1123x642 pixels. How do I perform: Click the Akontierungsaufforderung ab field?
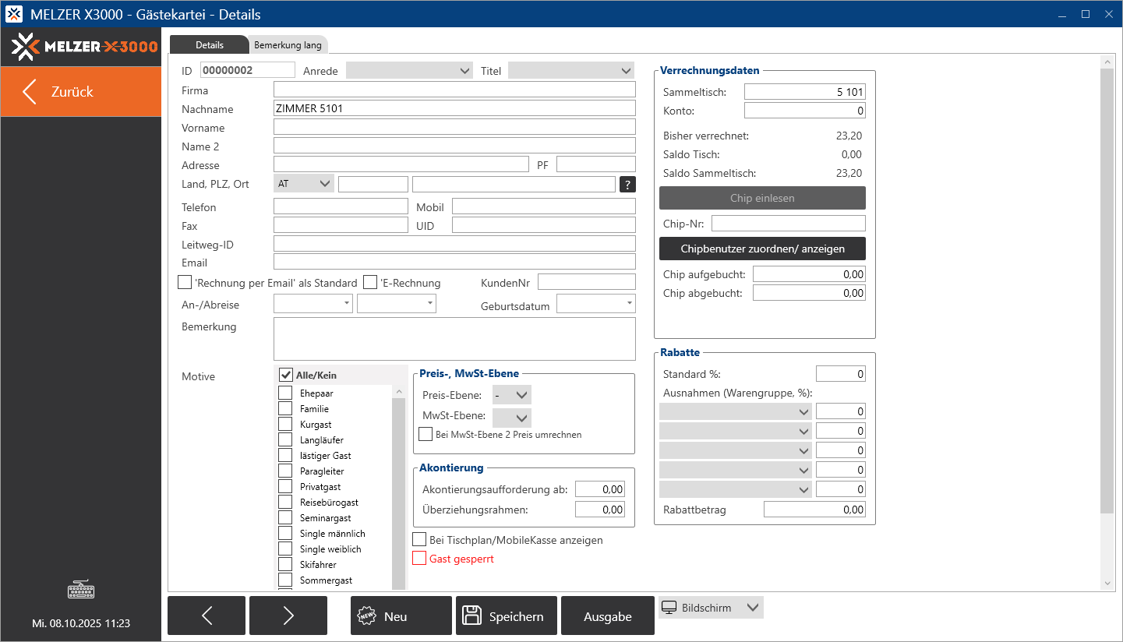(600, 489)
